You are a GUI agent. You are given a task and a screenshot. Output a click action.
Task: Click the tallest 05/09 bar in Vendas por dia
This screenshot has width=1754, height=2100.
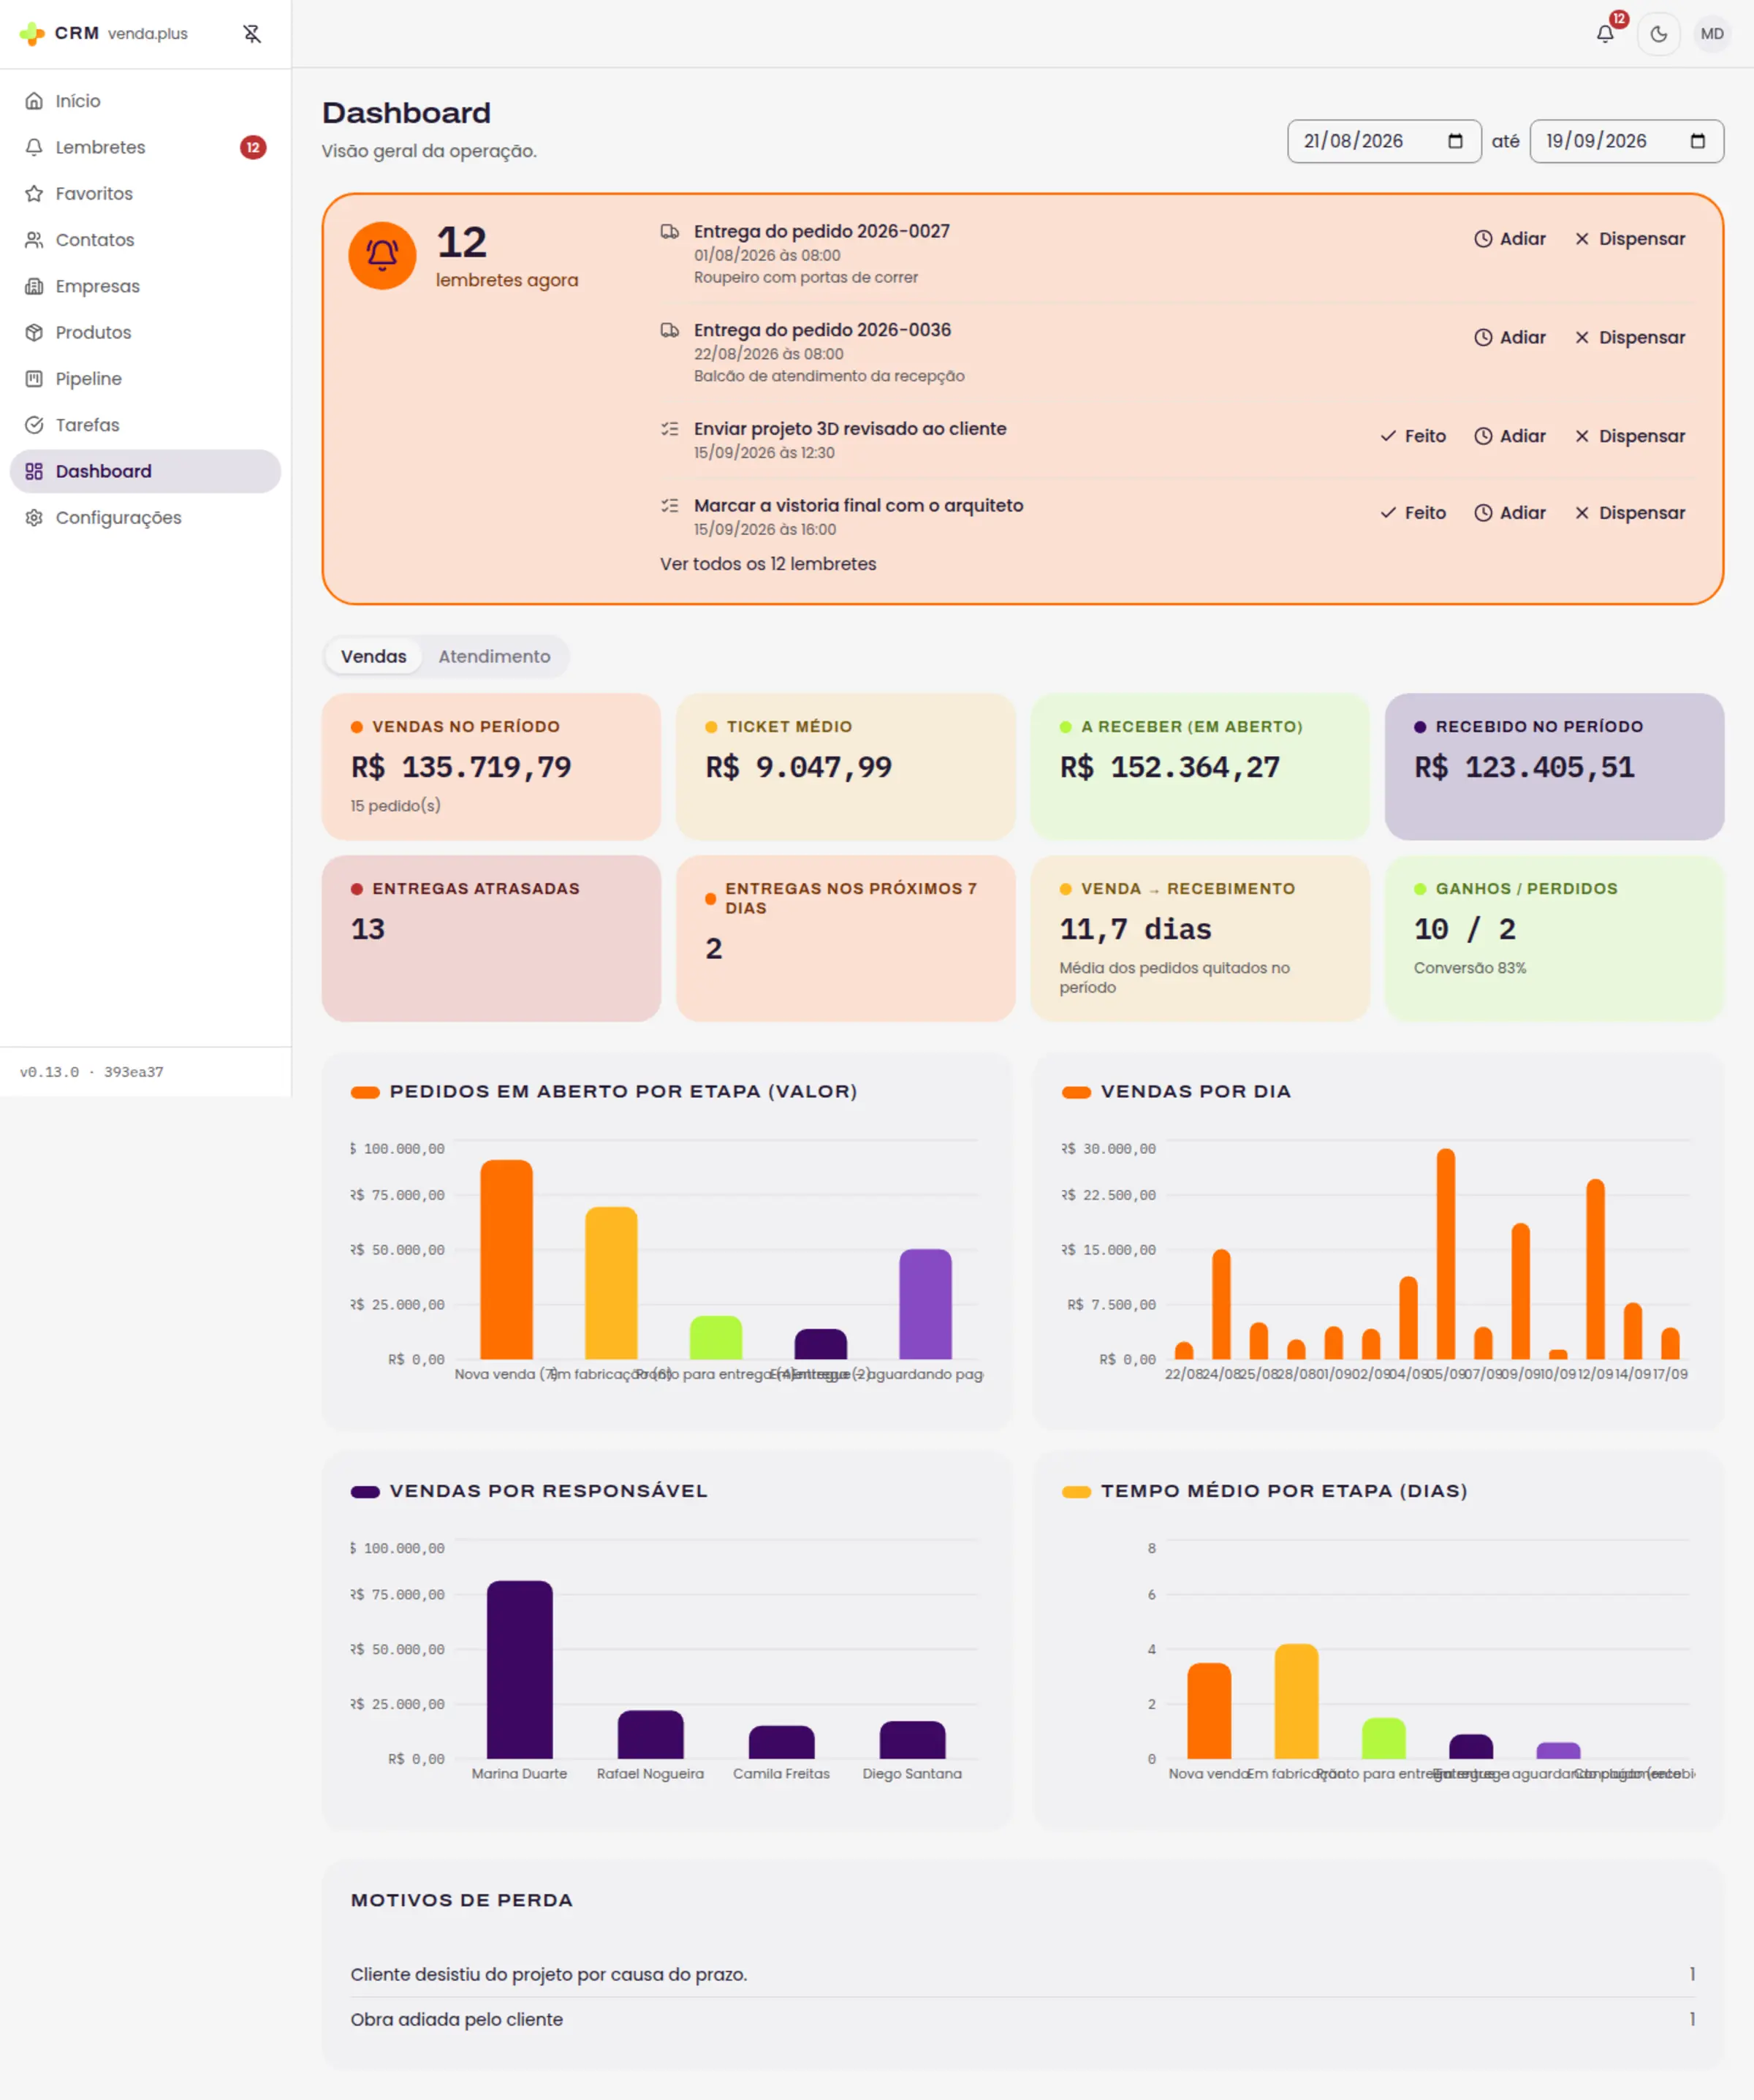point(1446,1254)
